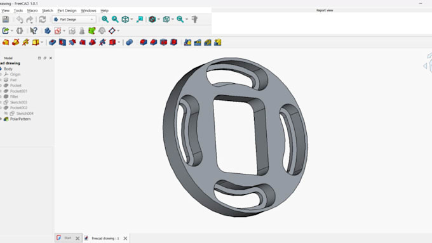This screenshot has width=432, height=243.
Task: Switch to the freecad drawing tab
Action: pyautogui.click(x=105, y=239)
